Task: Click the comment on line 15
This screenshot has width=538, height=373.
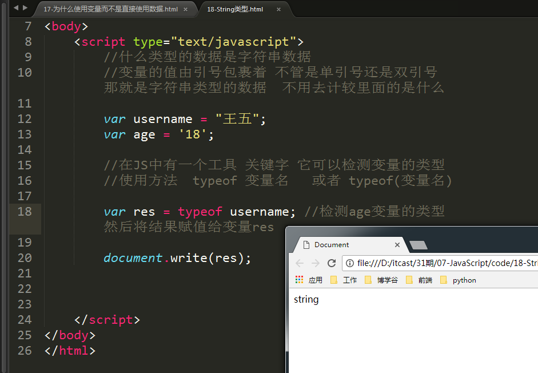Action: click(274, 165)
